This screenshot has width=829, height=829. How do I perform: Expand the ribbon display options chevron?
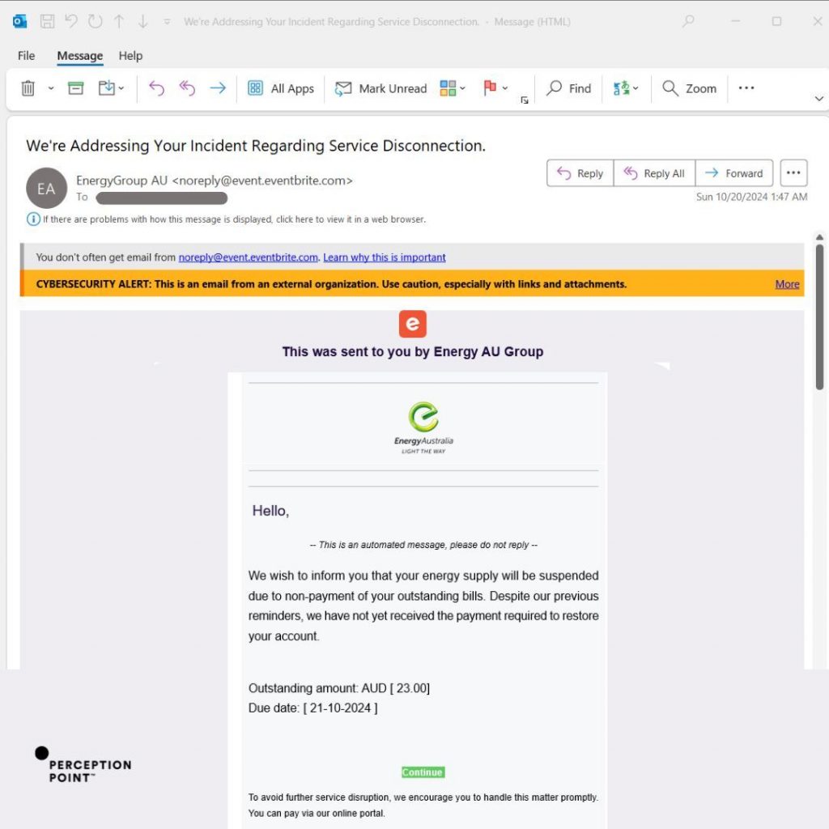coord(819,99)
